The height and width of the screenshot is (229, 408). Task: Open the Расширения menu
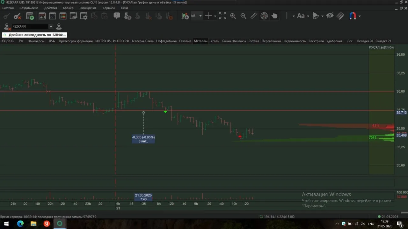tap(88, 8)
